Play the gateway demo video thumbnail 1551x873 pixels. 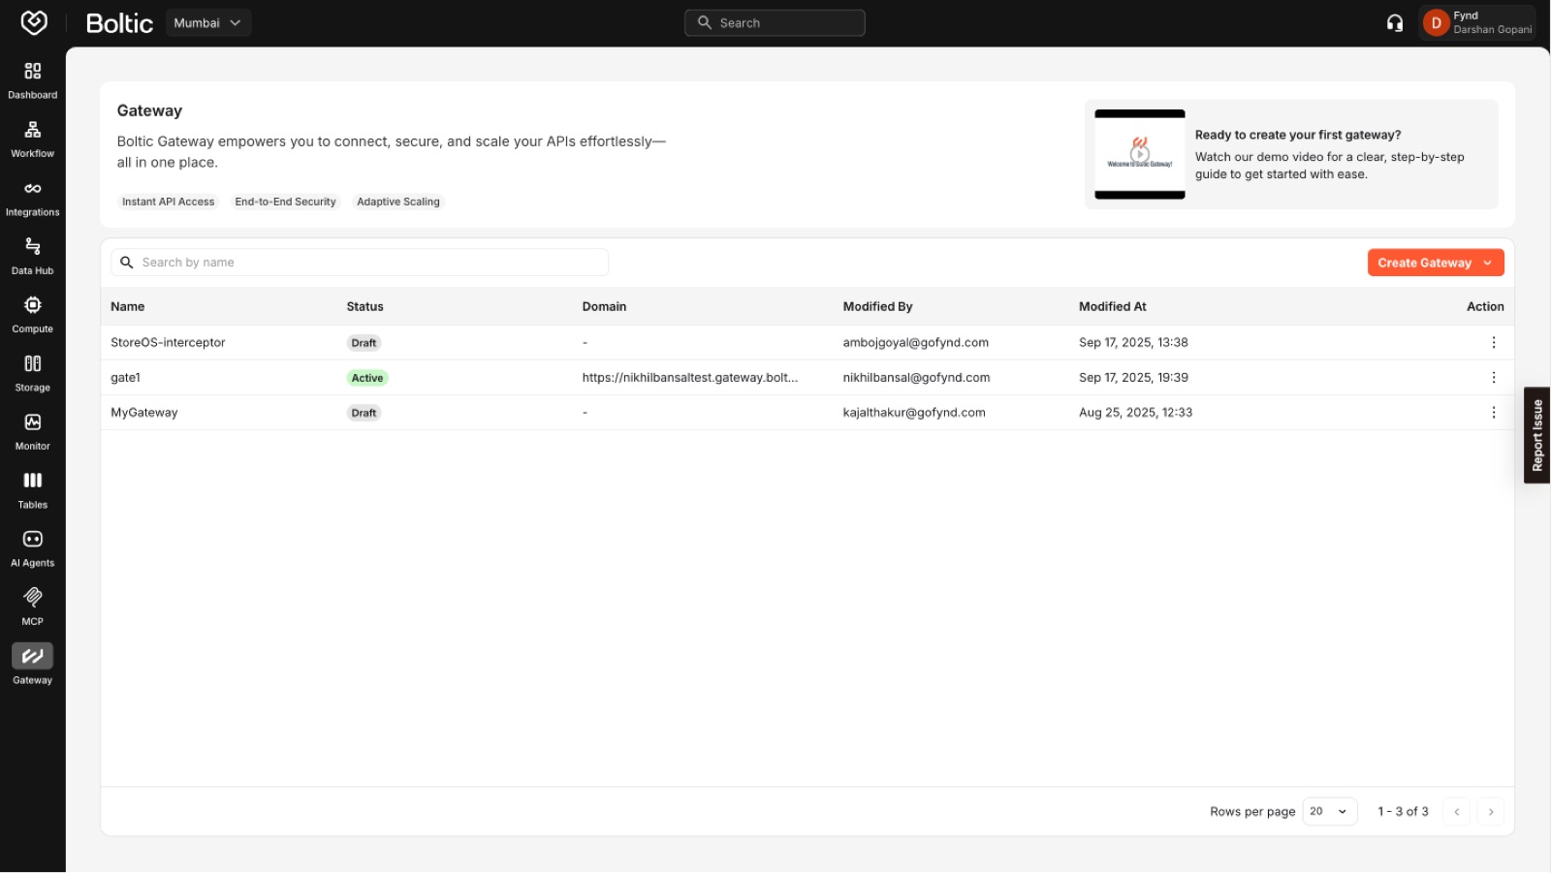pyautogui.click(x=1140, y=154)
